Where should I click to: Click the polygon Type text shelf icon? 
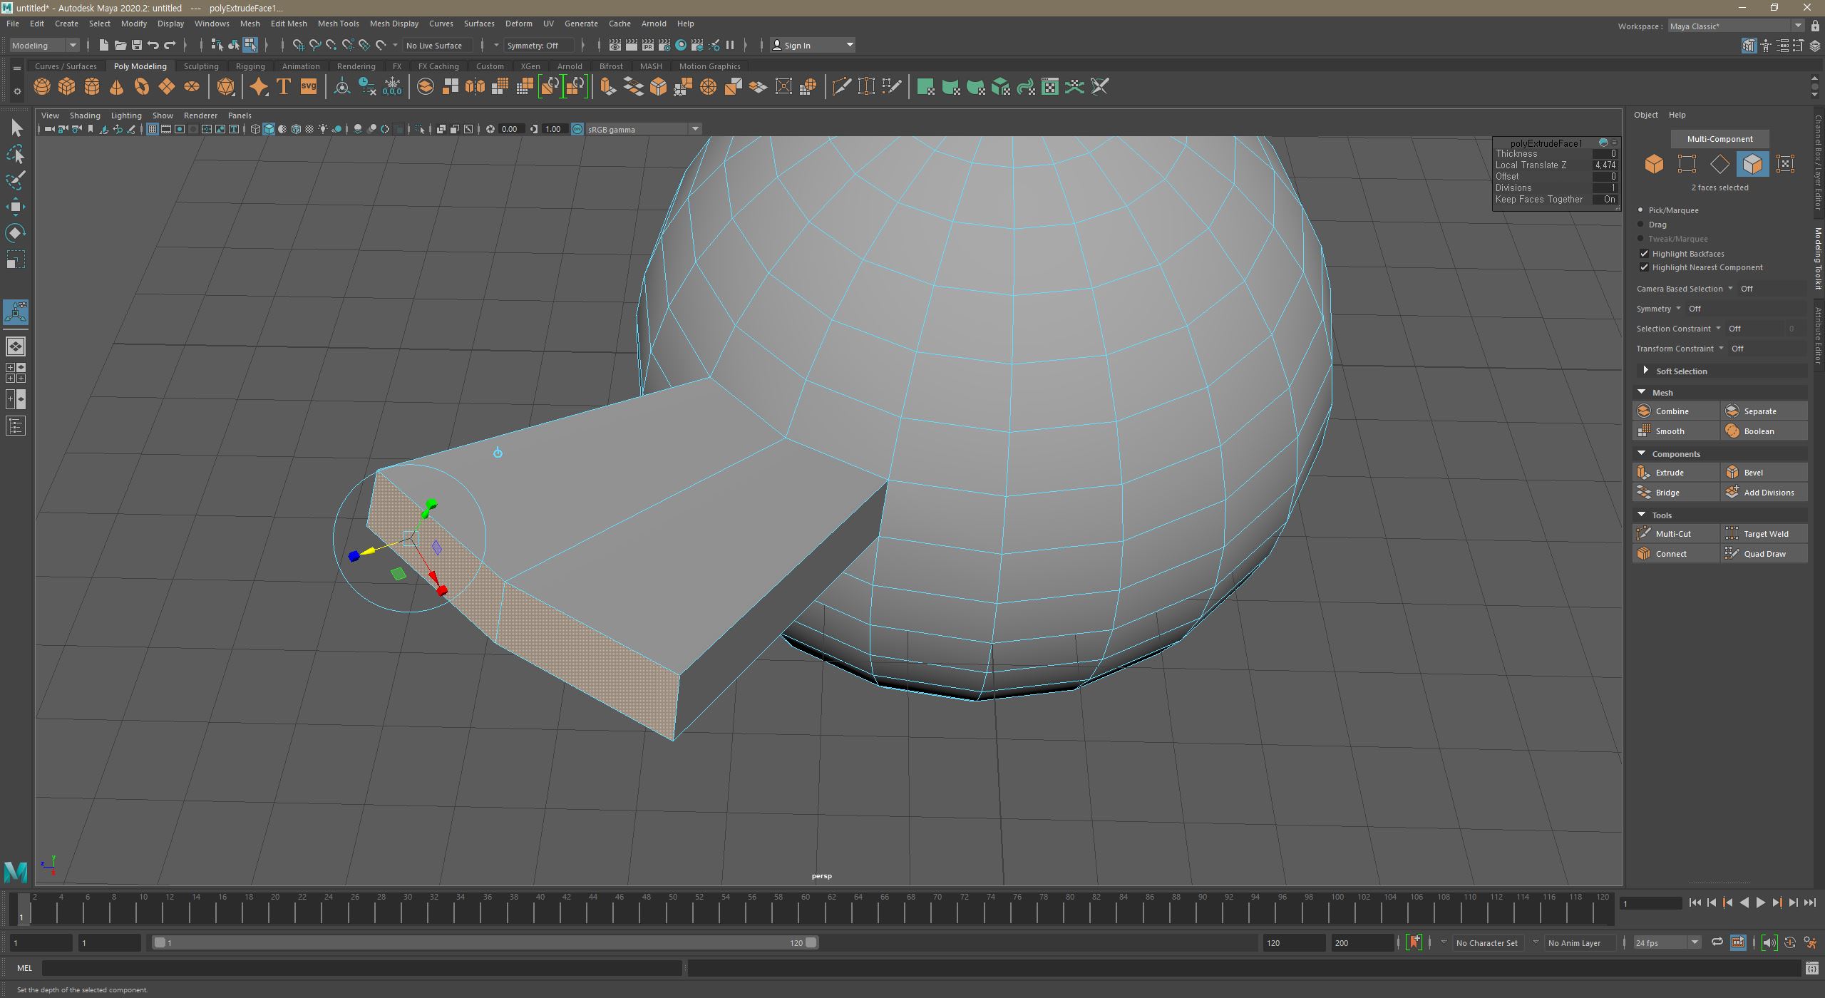[x=283, y=87]
